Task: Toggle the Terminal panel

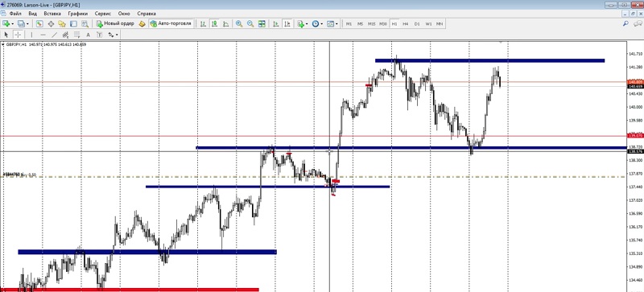Action: (73, 24)
